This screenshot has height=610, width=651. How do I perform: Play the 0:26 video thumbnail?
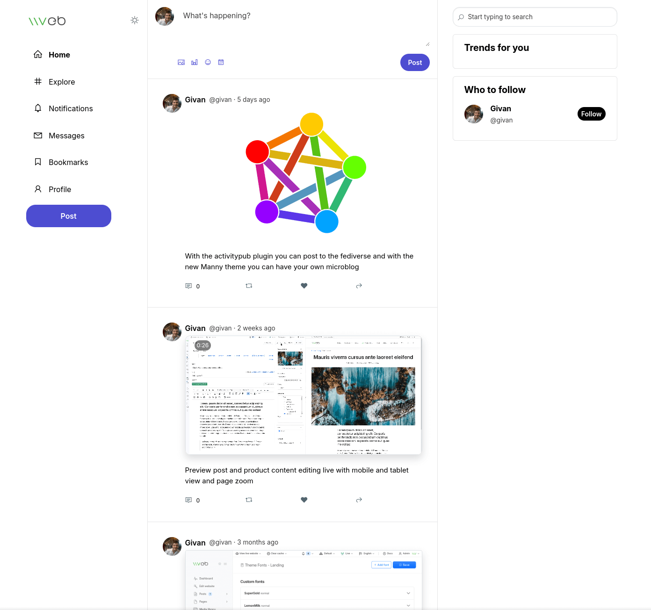click(304, 395)
